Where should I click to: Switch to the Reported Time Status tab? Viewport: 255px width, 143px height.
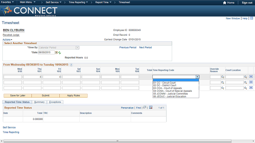click(17, 102)
